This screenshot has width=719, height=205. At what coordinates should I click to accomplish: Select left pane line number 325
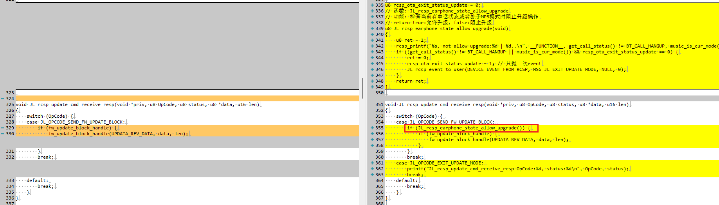(10, 104)
